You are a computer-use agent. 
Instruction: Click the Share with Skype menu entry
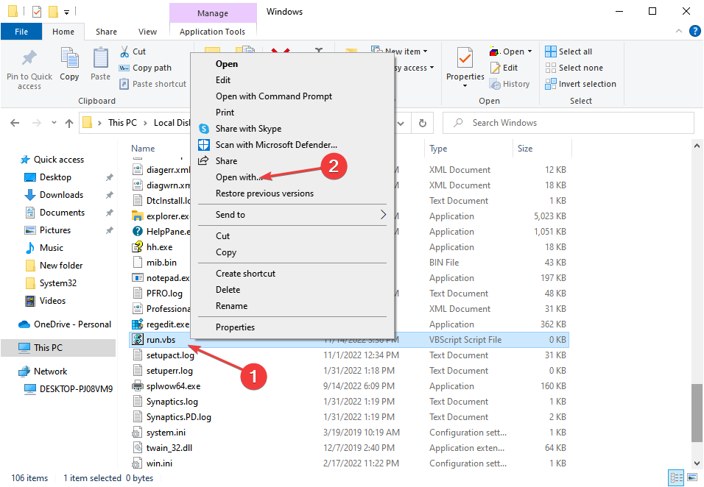248,129
